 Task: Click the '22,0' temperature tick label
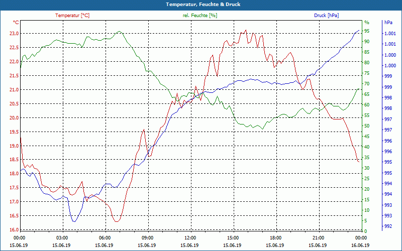click(14, 61)
